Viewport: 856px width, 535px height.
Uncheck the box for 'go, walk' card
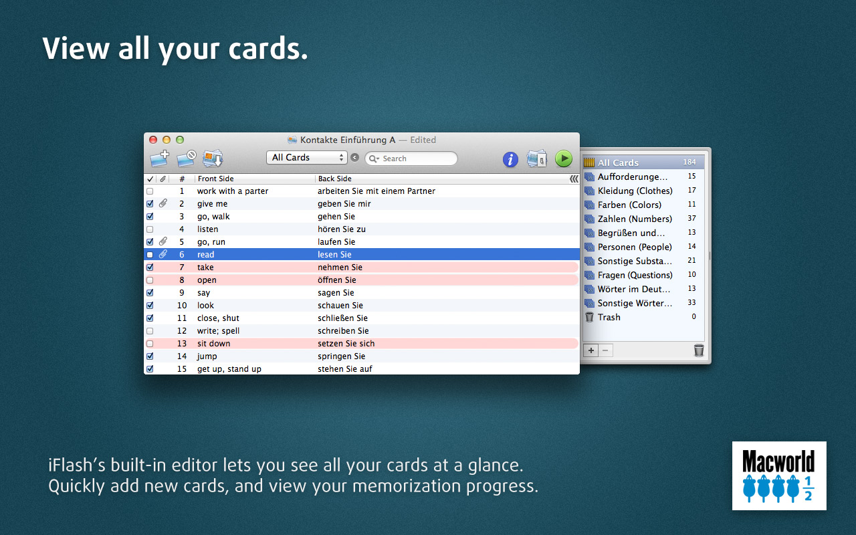click(x=150, y=217)
